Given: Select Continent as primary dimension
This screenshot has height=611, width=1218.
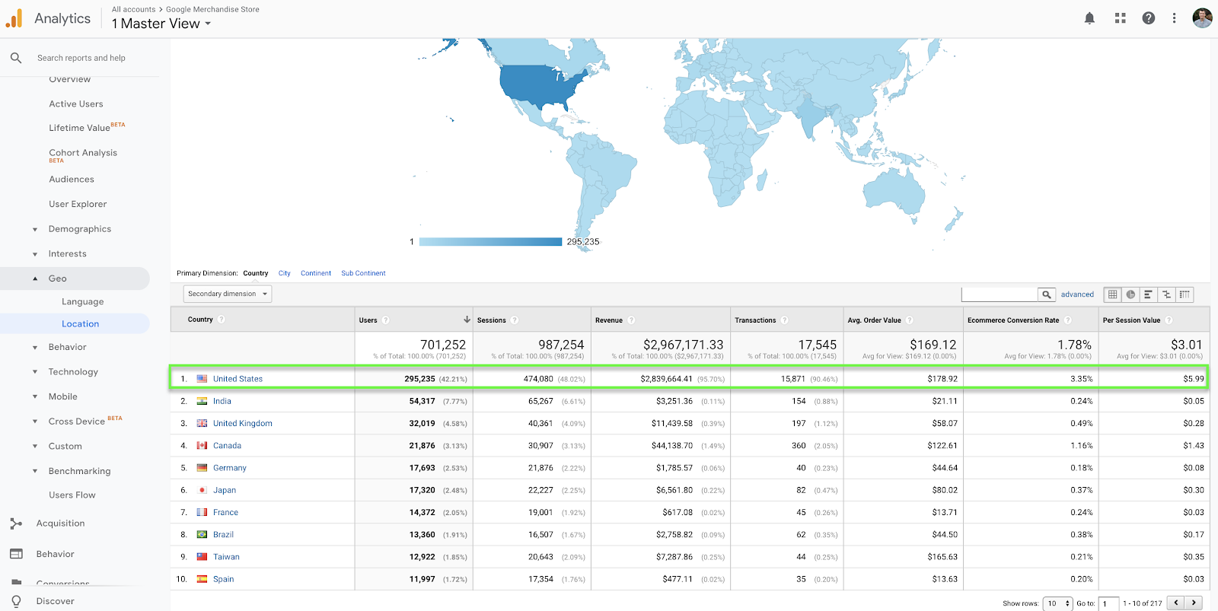Looking at the screenshot, I should (316, 273).
